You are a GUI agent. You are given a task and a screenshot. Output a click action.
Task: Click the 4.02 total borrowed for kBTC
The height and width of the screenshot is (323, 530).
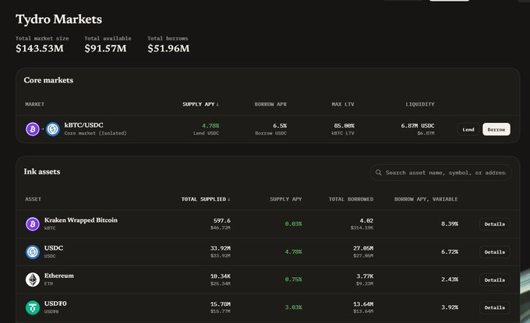(x=366, y=220)
